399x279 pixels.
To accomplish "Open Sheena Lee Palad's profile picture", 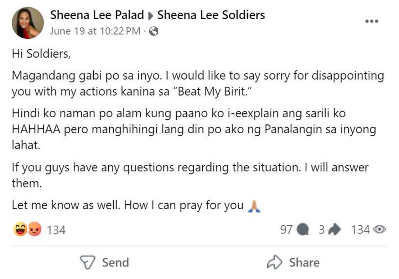I will pos(28,23).
